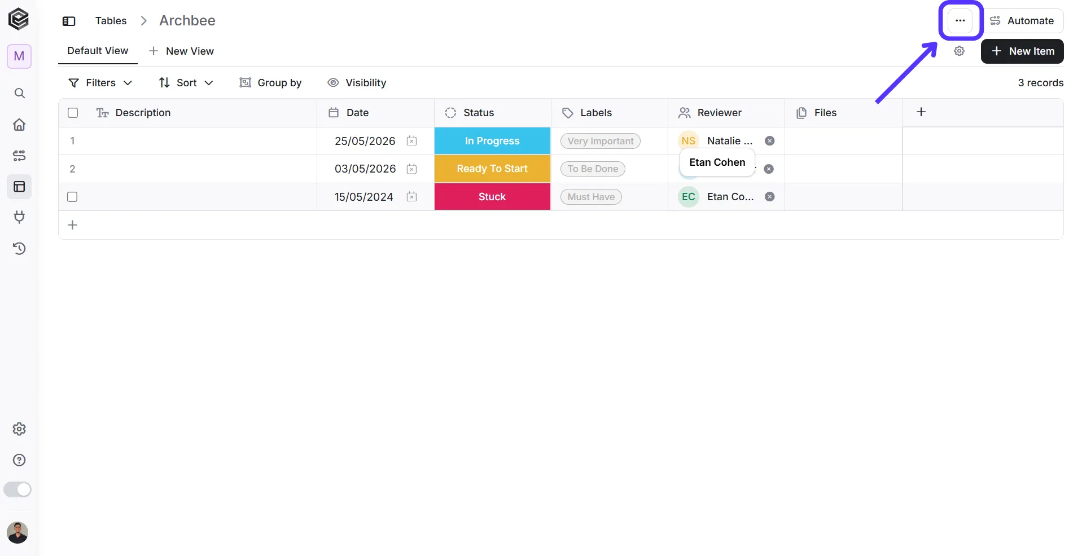Click the Reviewer column header
Image resolution: width=1082 pixels, height=556 pixels.
tap(726, 113)
